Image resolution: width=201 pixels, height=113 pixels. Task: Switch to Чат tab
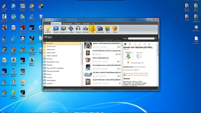(93, 24)
